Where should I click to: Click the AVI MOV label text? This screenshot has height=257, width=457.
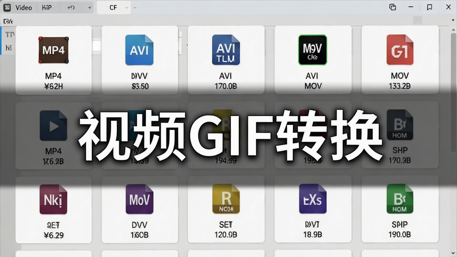tap(312, 81)
